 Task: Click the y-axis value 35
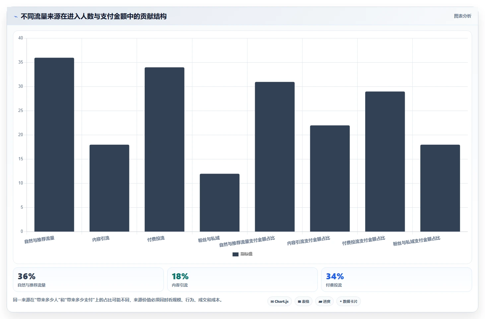[21, 62]
